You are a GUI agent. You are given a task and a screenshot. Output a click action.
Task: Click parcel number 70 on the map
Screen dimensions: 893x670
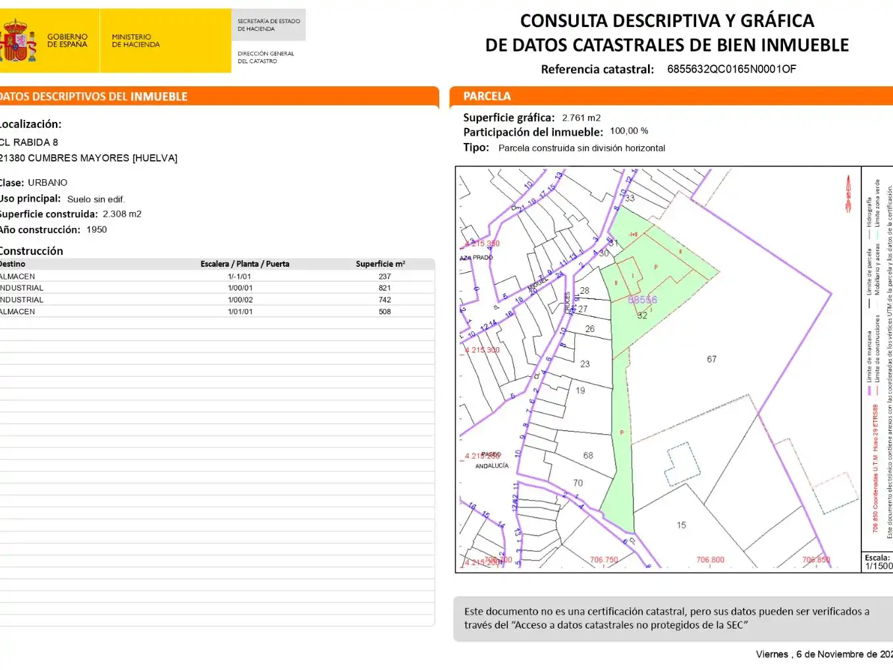point(578,483)
